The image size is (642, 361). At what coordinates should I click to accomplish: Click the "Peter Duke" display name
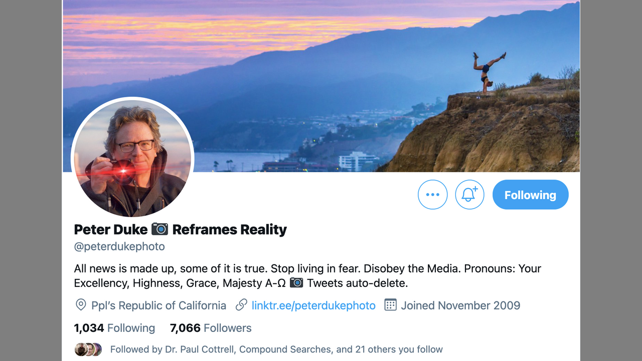coord(110,230)
